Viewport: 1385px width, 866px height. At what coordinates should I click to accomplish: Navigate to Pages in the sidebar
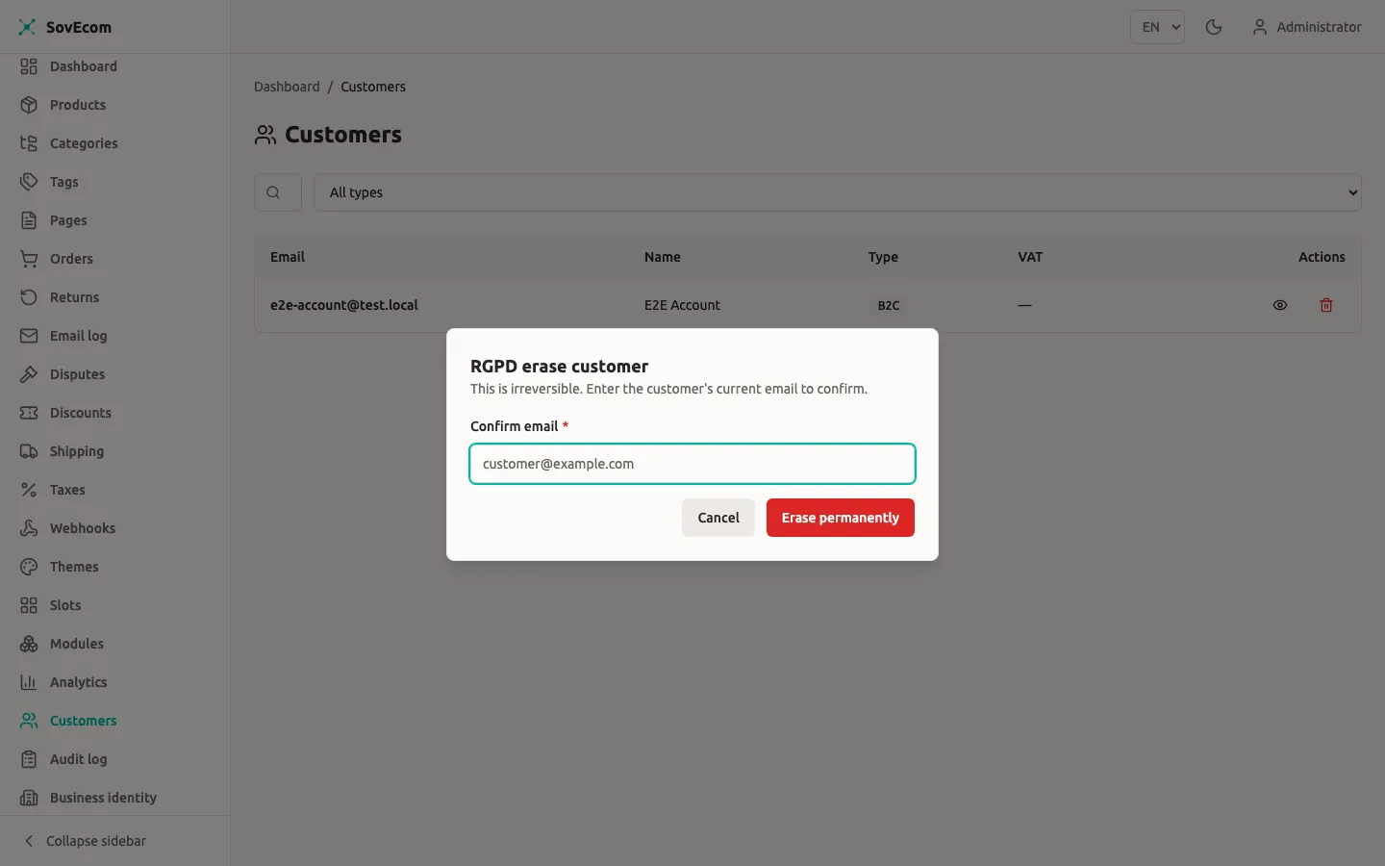click(x=115, y=220)
